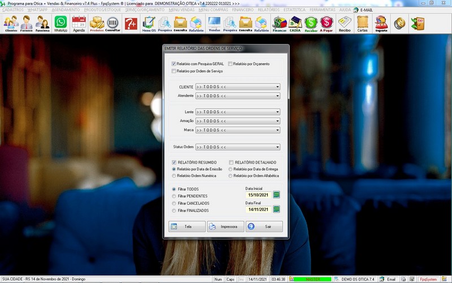
Task: Click the Consultar barcode icon
Action: click(x=112, y=24)
